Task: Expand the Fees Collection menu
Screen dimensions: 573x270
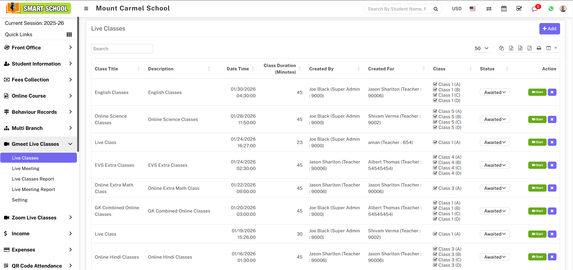Action: (x=38, y=80)
